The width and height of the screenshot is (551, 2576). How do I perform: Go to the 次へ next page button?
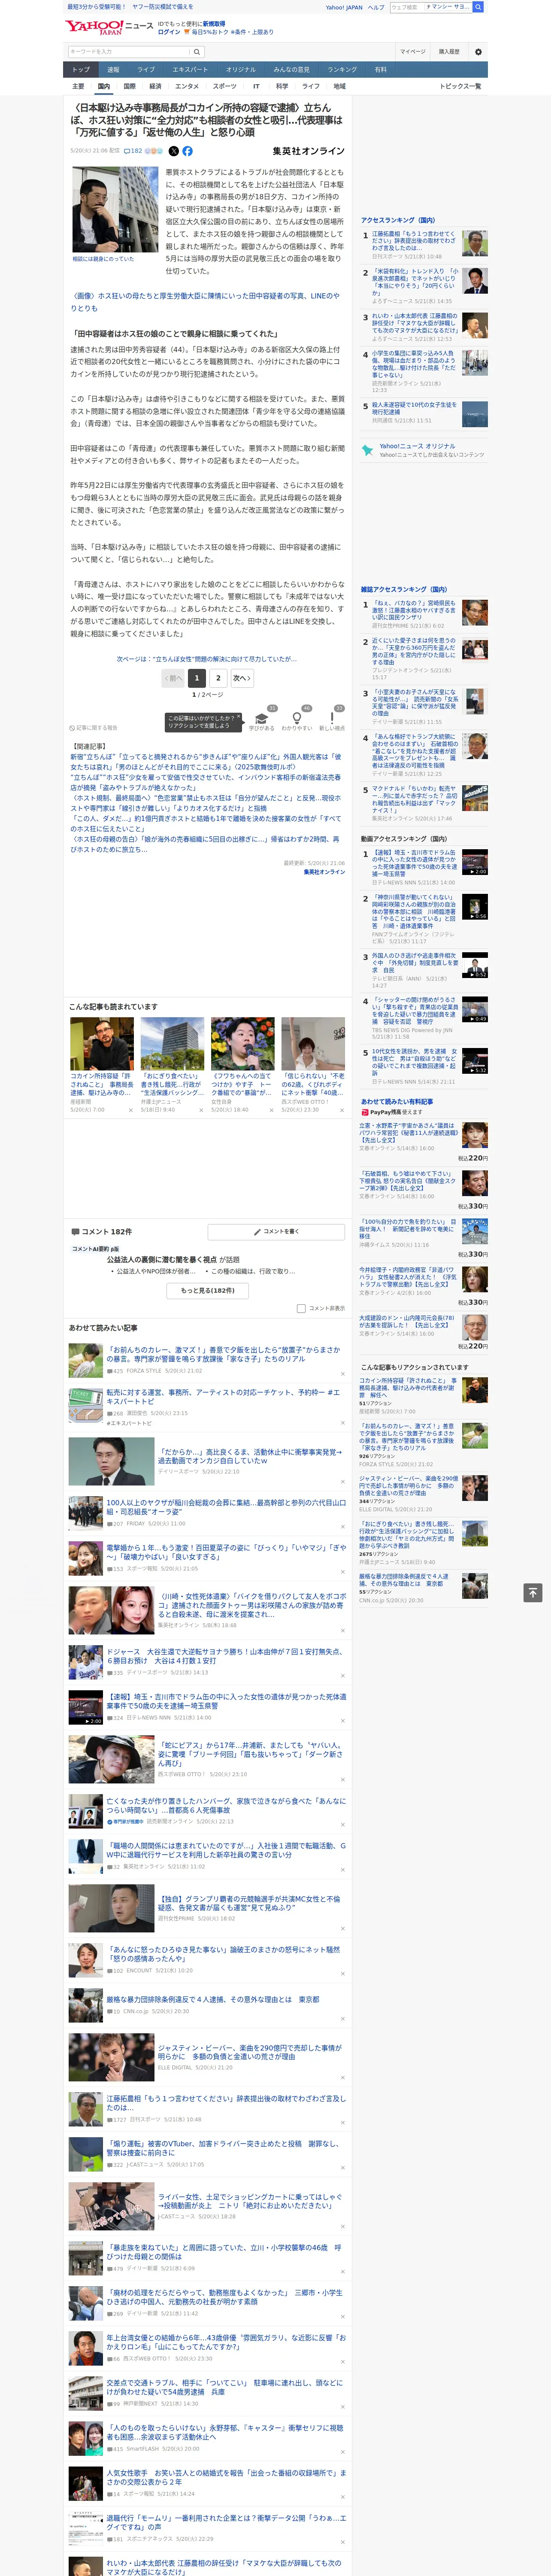[241, 678]
